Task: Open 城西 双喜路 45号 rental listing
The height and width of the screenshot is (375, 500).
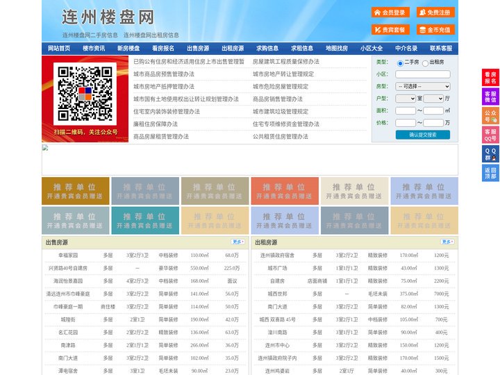Action: pyautogui.click(x=277, y=319)
